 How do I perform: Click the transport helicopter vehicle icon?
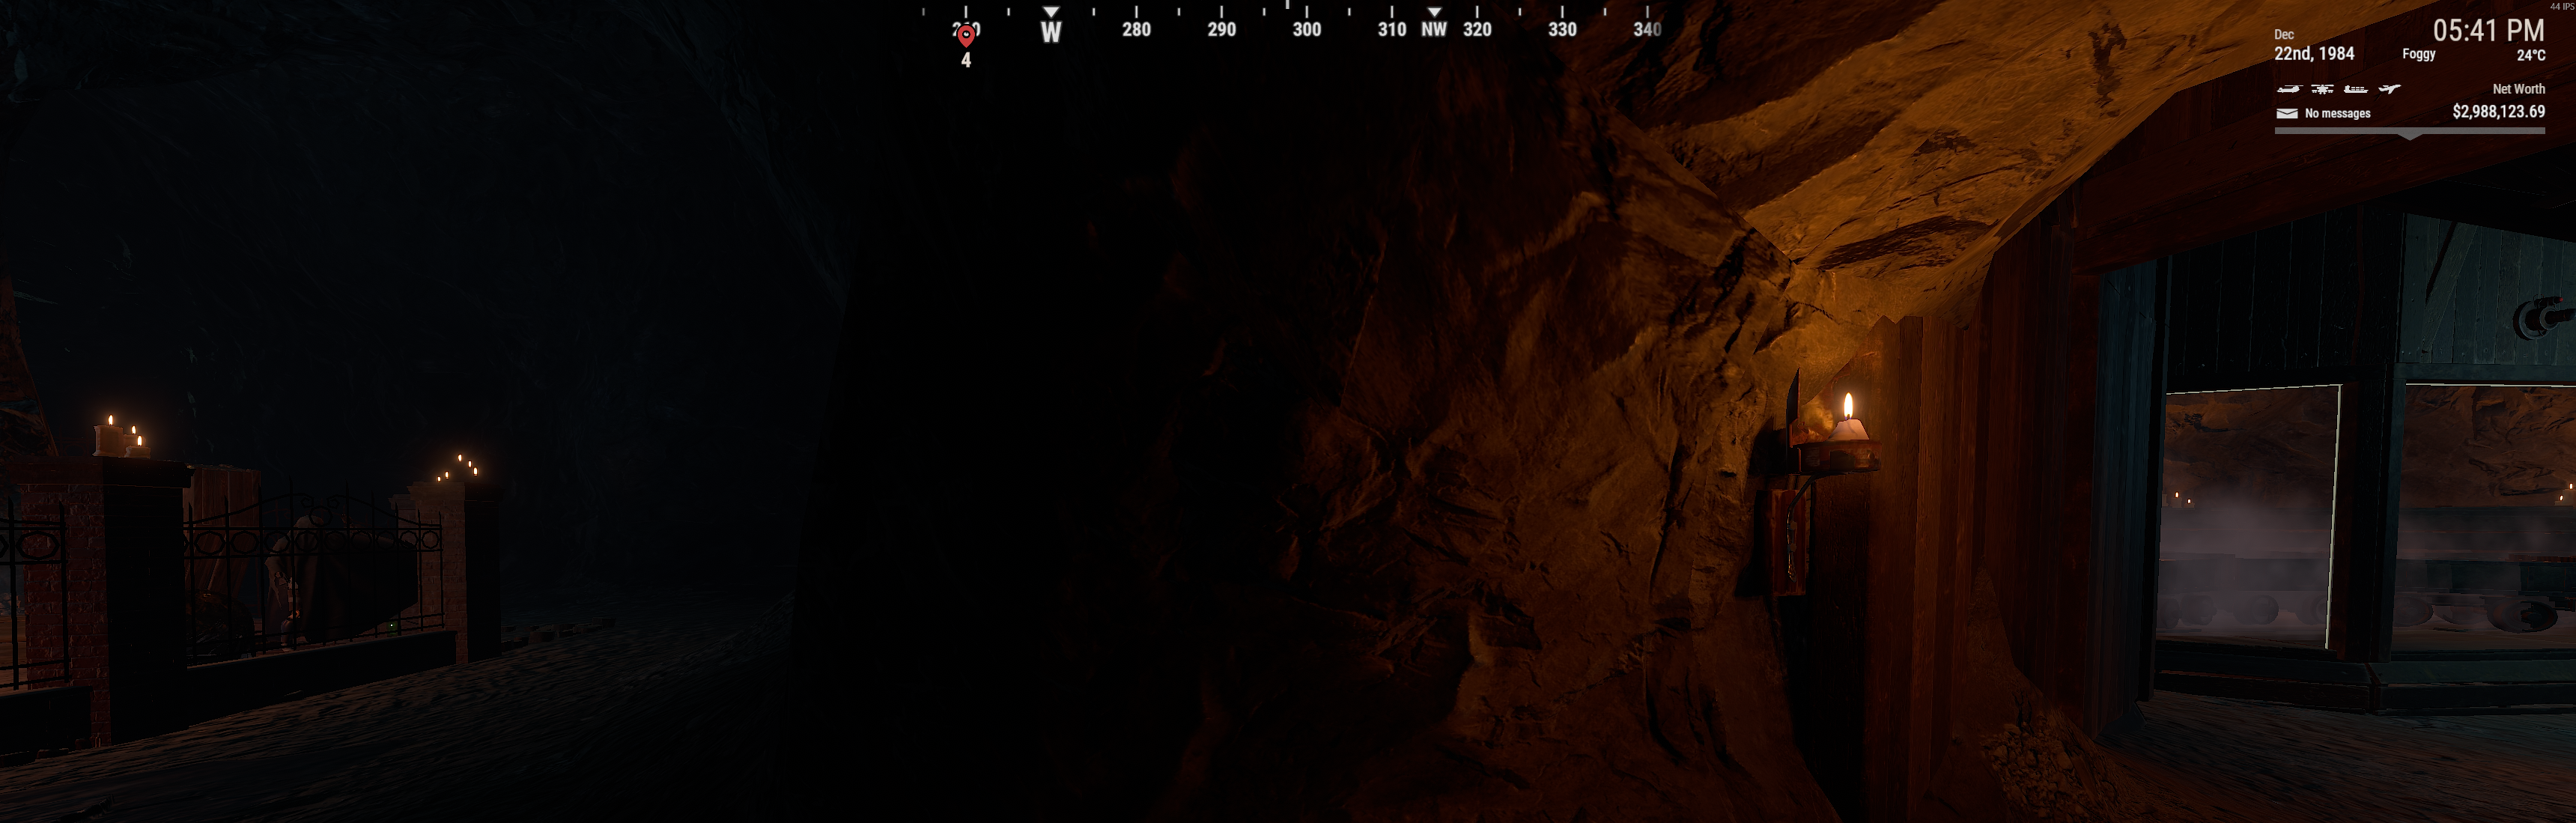click(x=2289, y=89)
